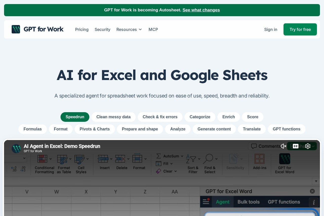Image resolution: width=324 pixels, height=216 pixels.
Task: Show the 'Generate content' tab
Action: point(214,129)
